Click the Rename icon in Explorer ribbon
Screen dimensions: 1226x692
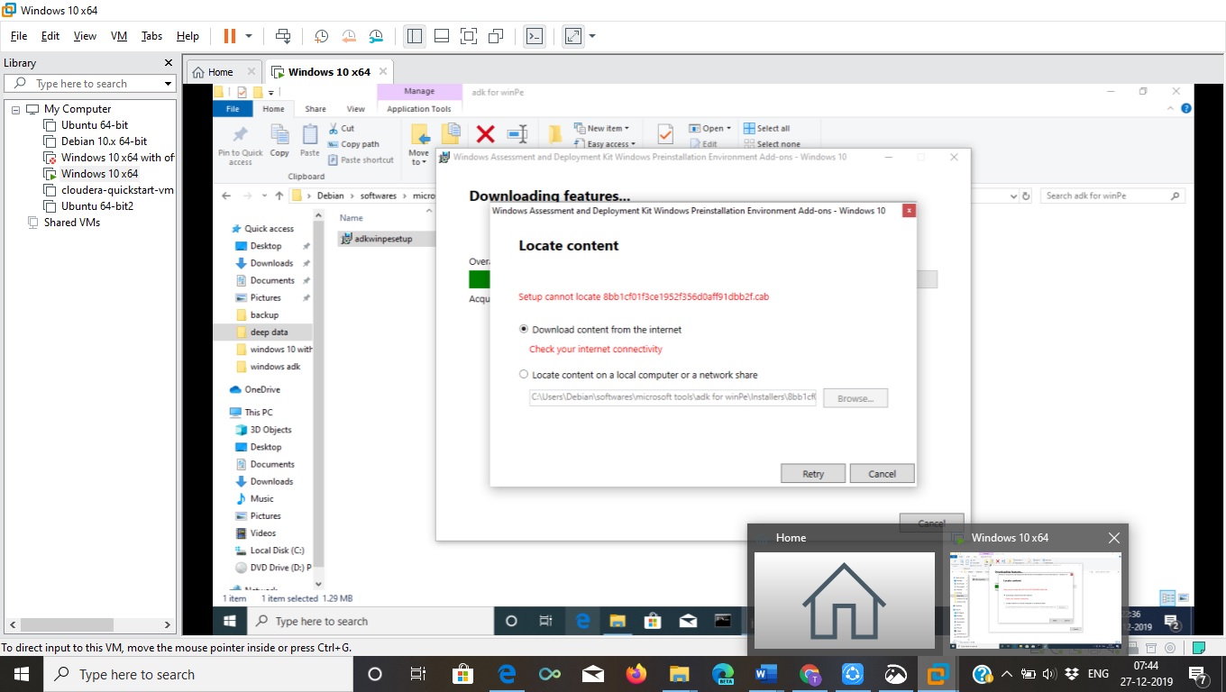517,134
